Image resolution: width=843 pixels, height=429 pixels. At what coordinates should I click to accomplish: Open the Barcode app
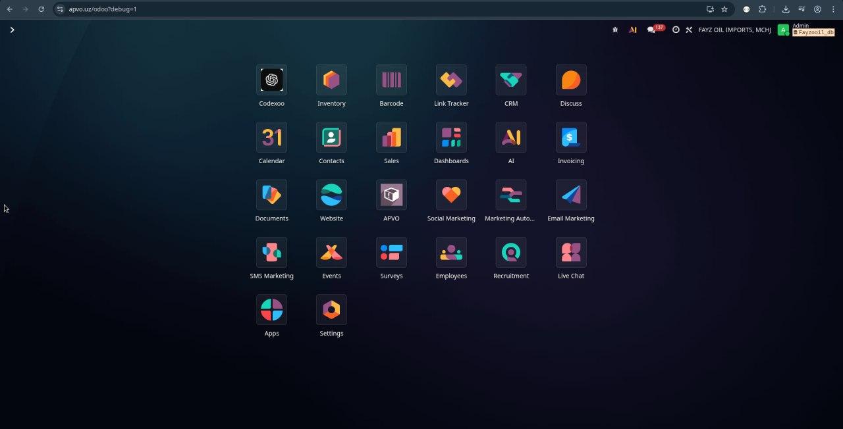point(391,80)
